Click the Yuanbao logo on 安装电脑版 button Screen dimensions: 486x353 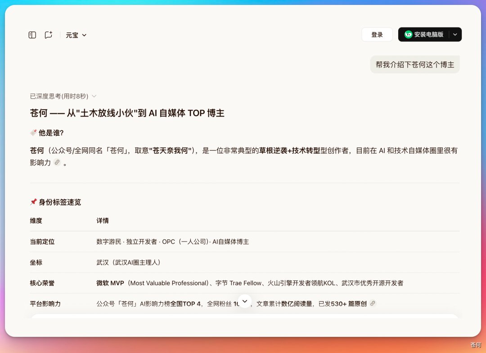point(409,34)
